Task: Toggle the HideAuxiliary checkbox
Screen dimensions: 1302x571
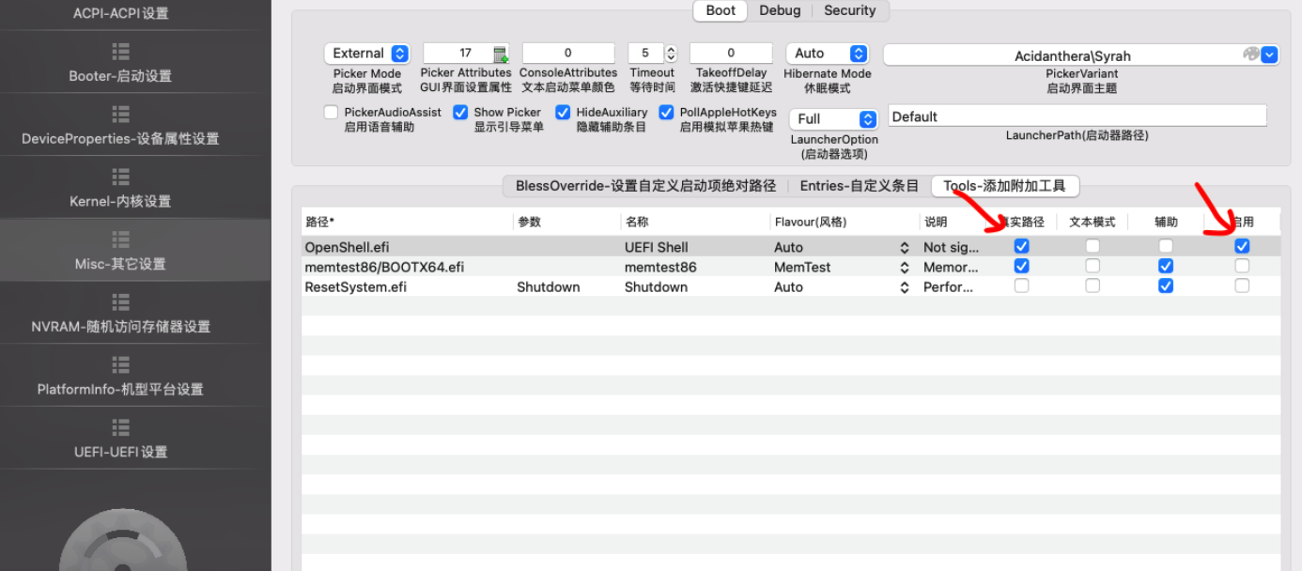Action: click(x=563, y=113)
